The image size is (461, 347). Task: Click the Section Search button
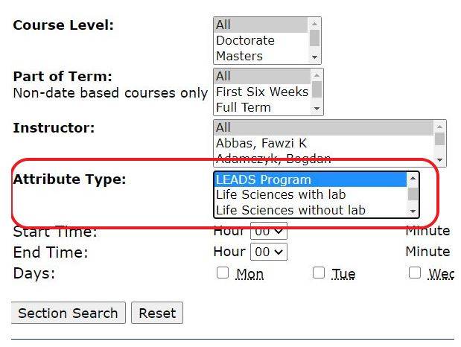[x=68, y=313]
